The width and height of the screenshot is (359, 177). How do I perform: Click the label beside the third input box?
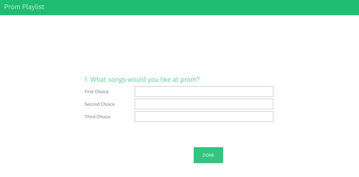(97, 117)
